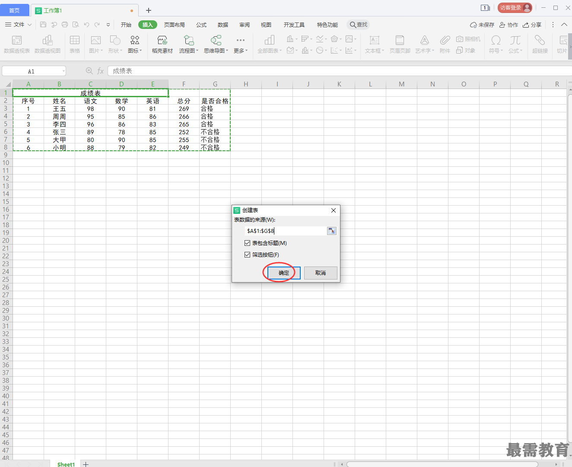Select the Sheet1 sheet tab
This screenshot has width=572, height=467.
coord(66,464)
